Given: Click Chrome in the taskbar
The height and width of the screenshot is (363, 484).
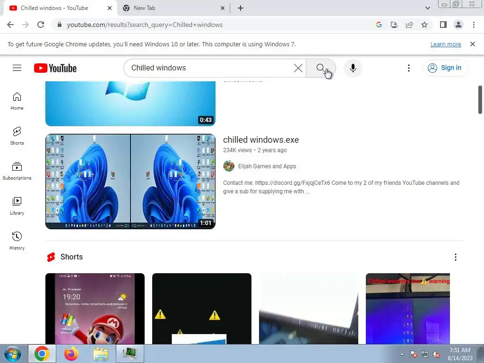Looking at the screenshot, I should 42,354.
